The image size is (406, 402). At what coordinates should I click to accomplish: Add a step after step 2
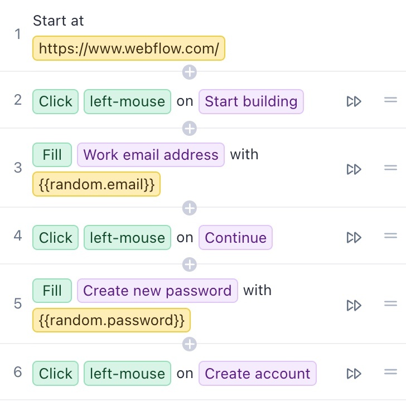click(190, 129)
